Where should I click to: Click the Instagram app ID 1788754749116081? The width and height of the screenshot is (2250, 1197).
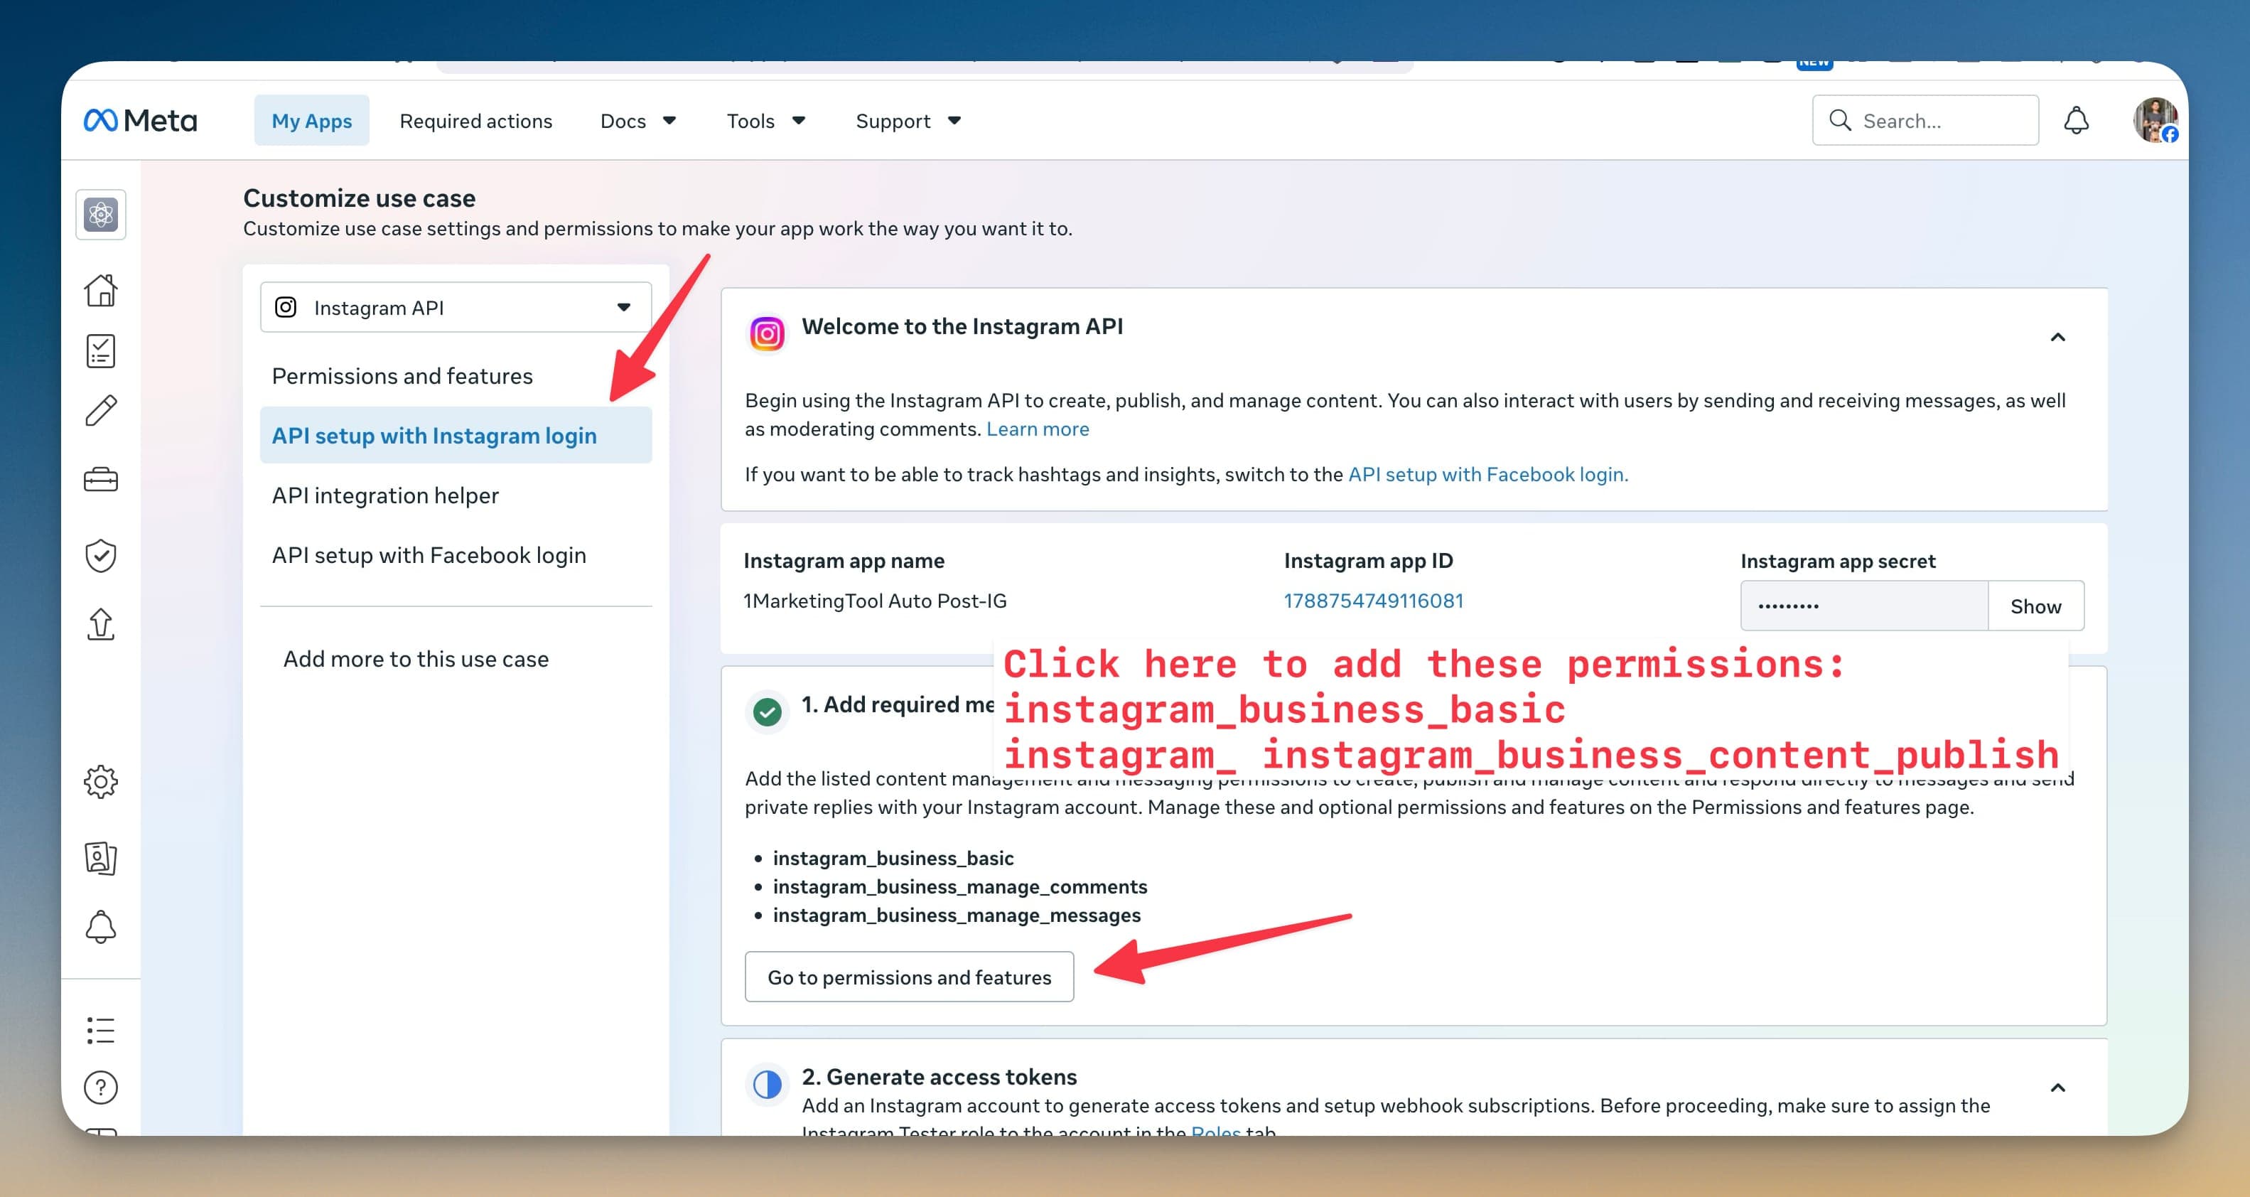tap(1374, 601)
